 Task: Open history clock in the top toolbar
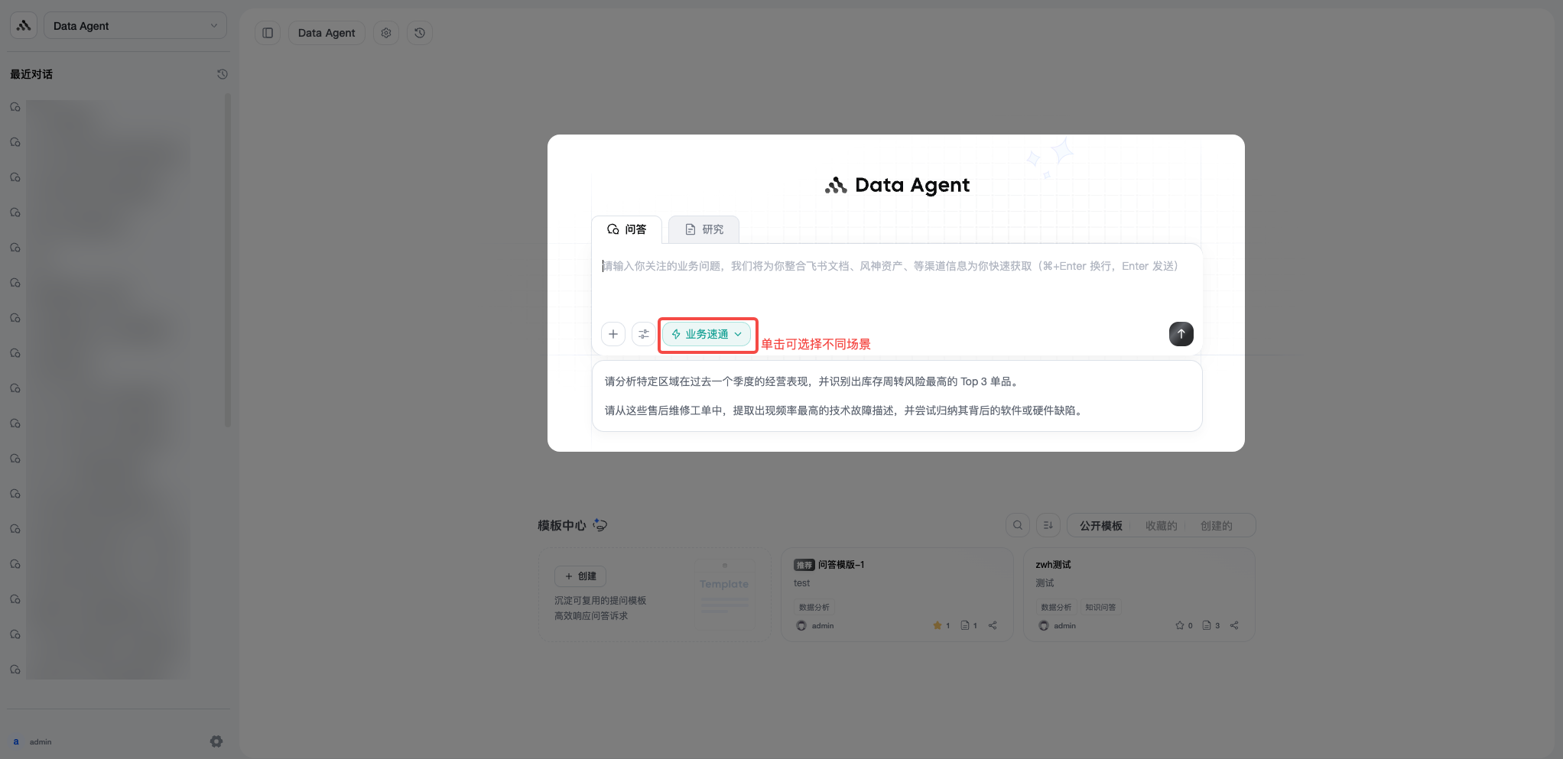pos(420,33)
